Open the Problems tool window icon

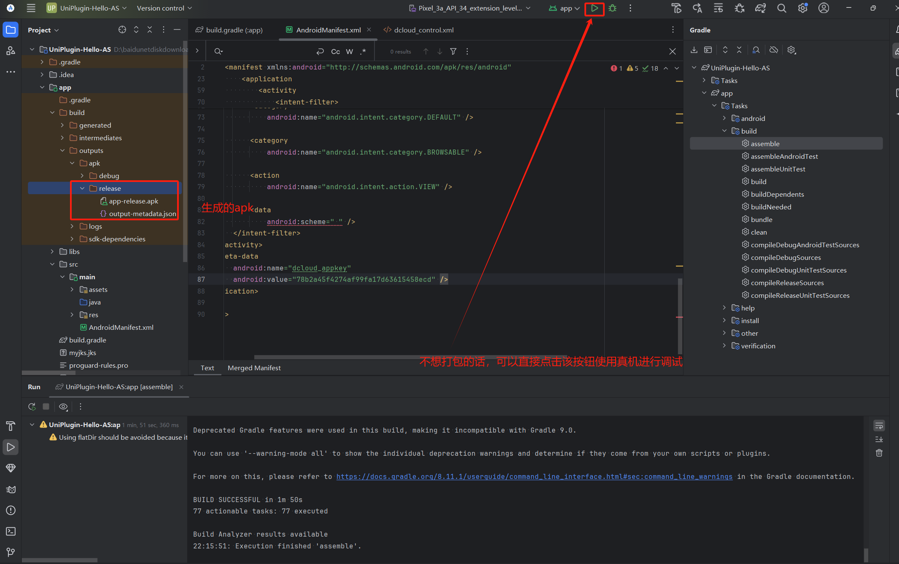[11, 510]
